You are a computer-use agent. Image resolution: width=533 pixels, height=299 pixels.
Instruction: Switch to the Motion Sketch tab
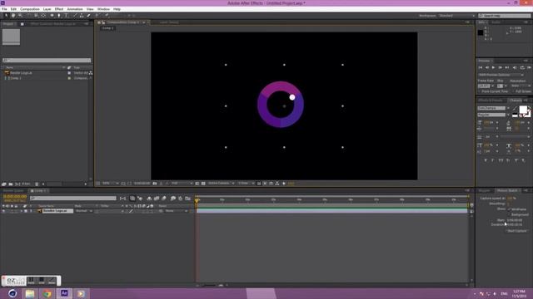pos(507,191)
